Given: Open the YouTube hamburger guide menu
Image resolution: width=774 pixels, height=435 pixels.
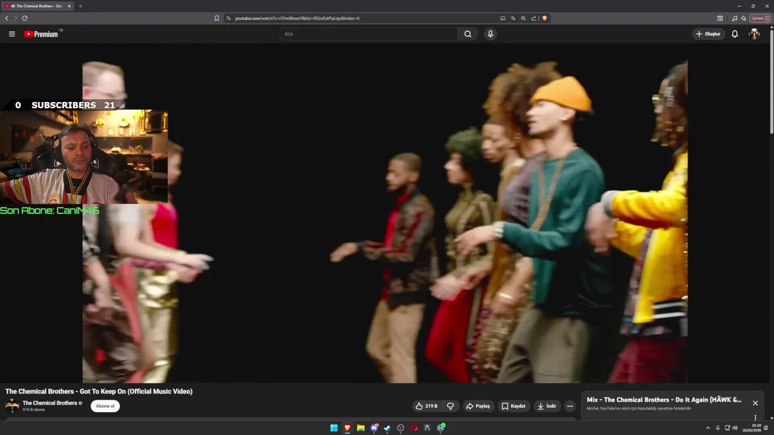Looking at the screenshot, I should point(11,34).
